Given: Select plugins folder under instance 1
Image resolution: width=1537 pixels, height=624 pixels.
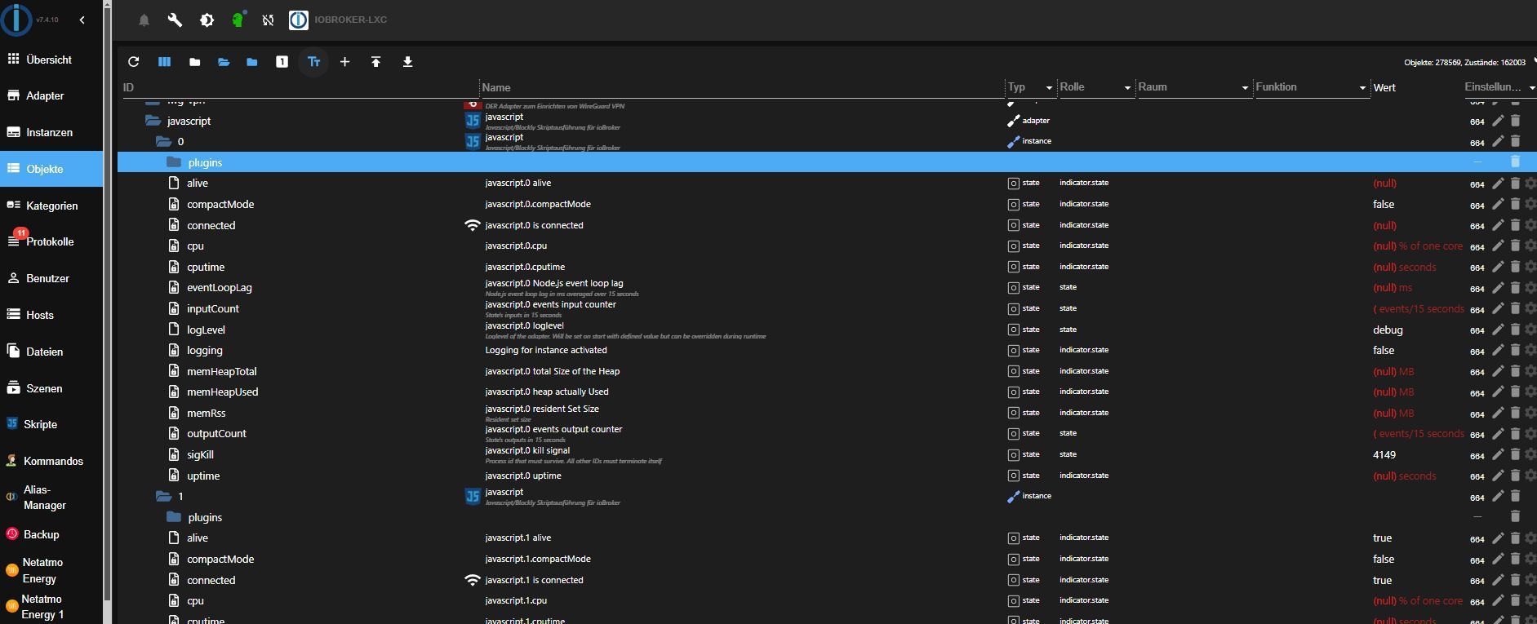Looking at the screenshot, I should [x=827, y=517].
